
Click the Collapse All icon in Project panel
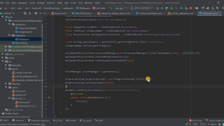(30, 13)
